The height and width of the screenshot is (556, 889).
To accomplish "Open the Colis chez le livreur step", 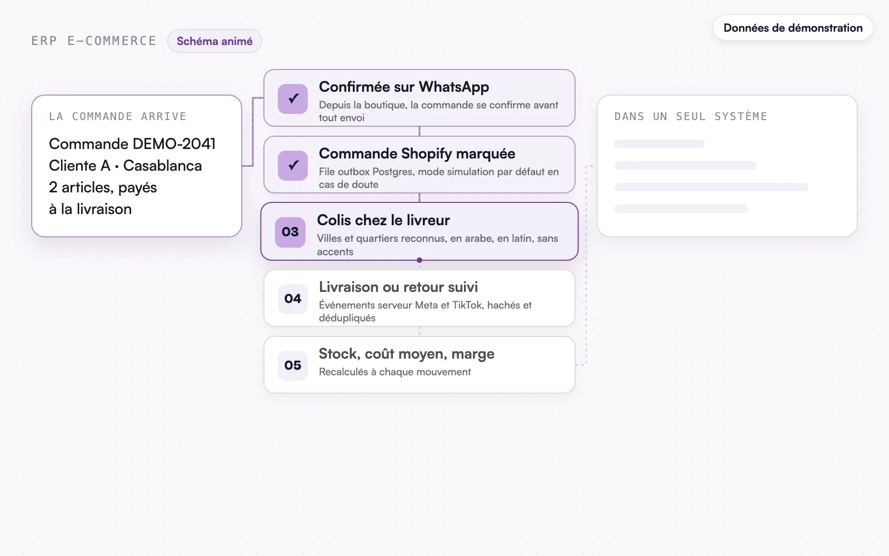I will click(419, 231).
